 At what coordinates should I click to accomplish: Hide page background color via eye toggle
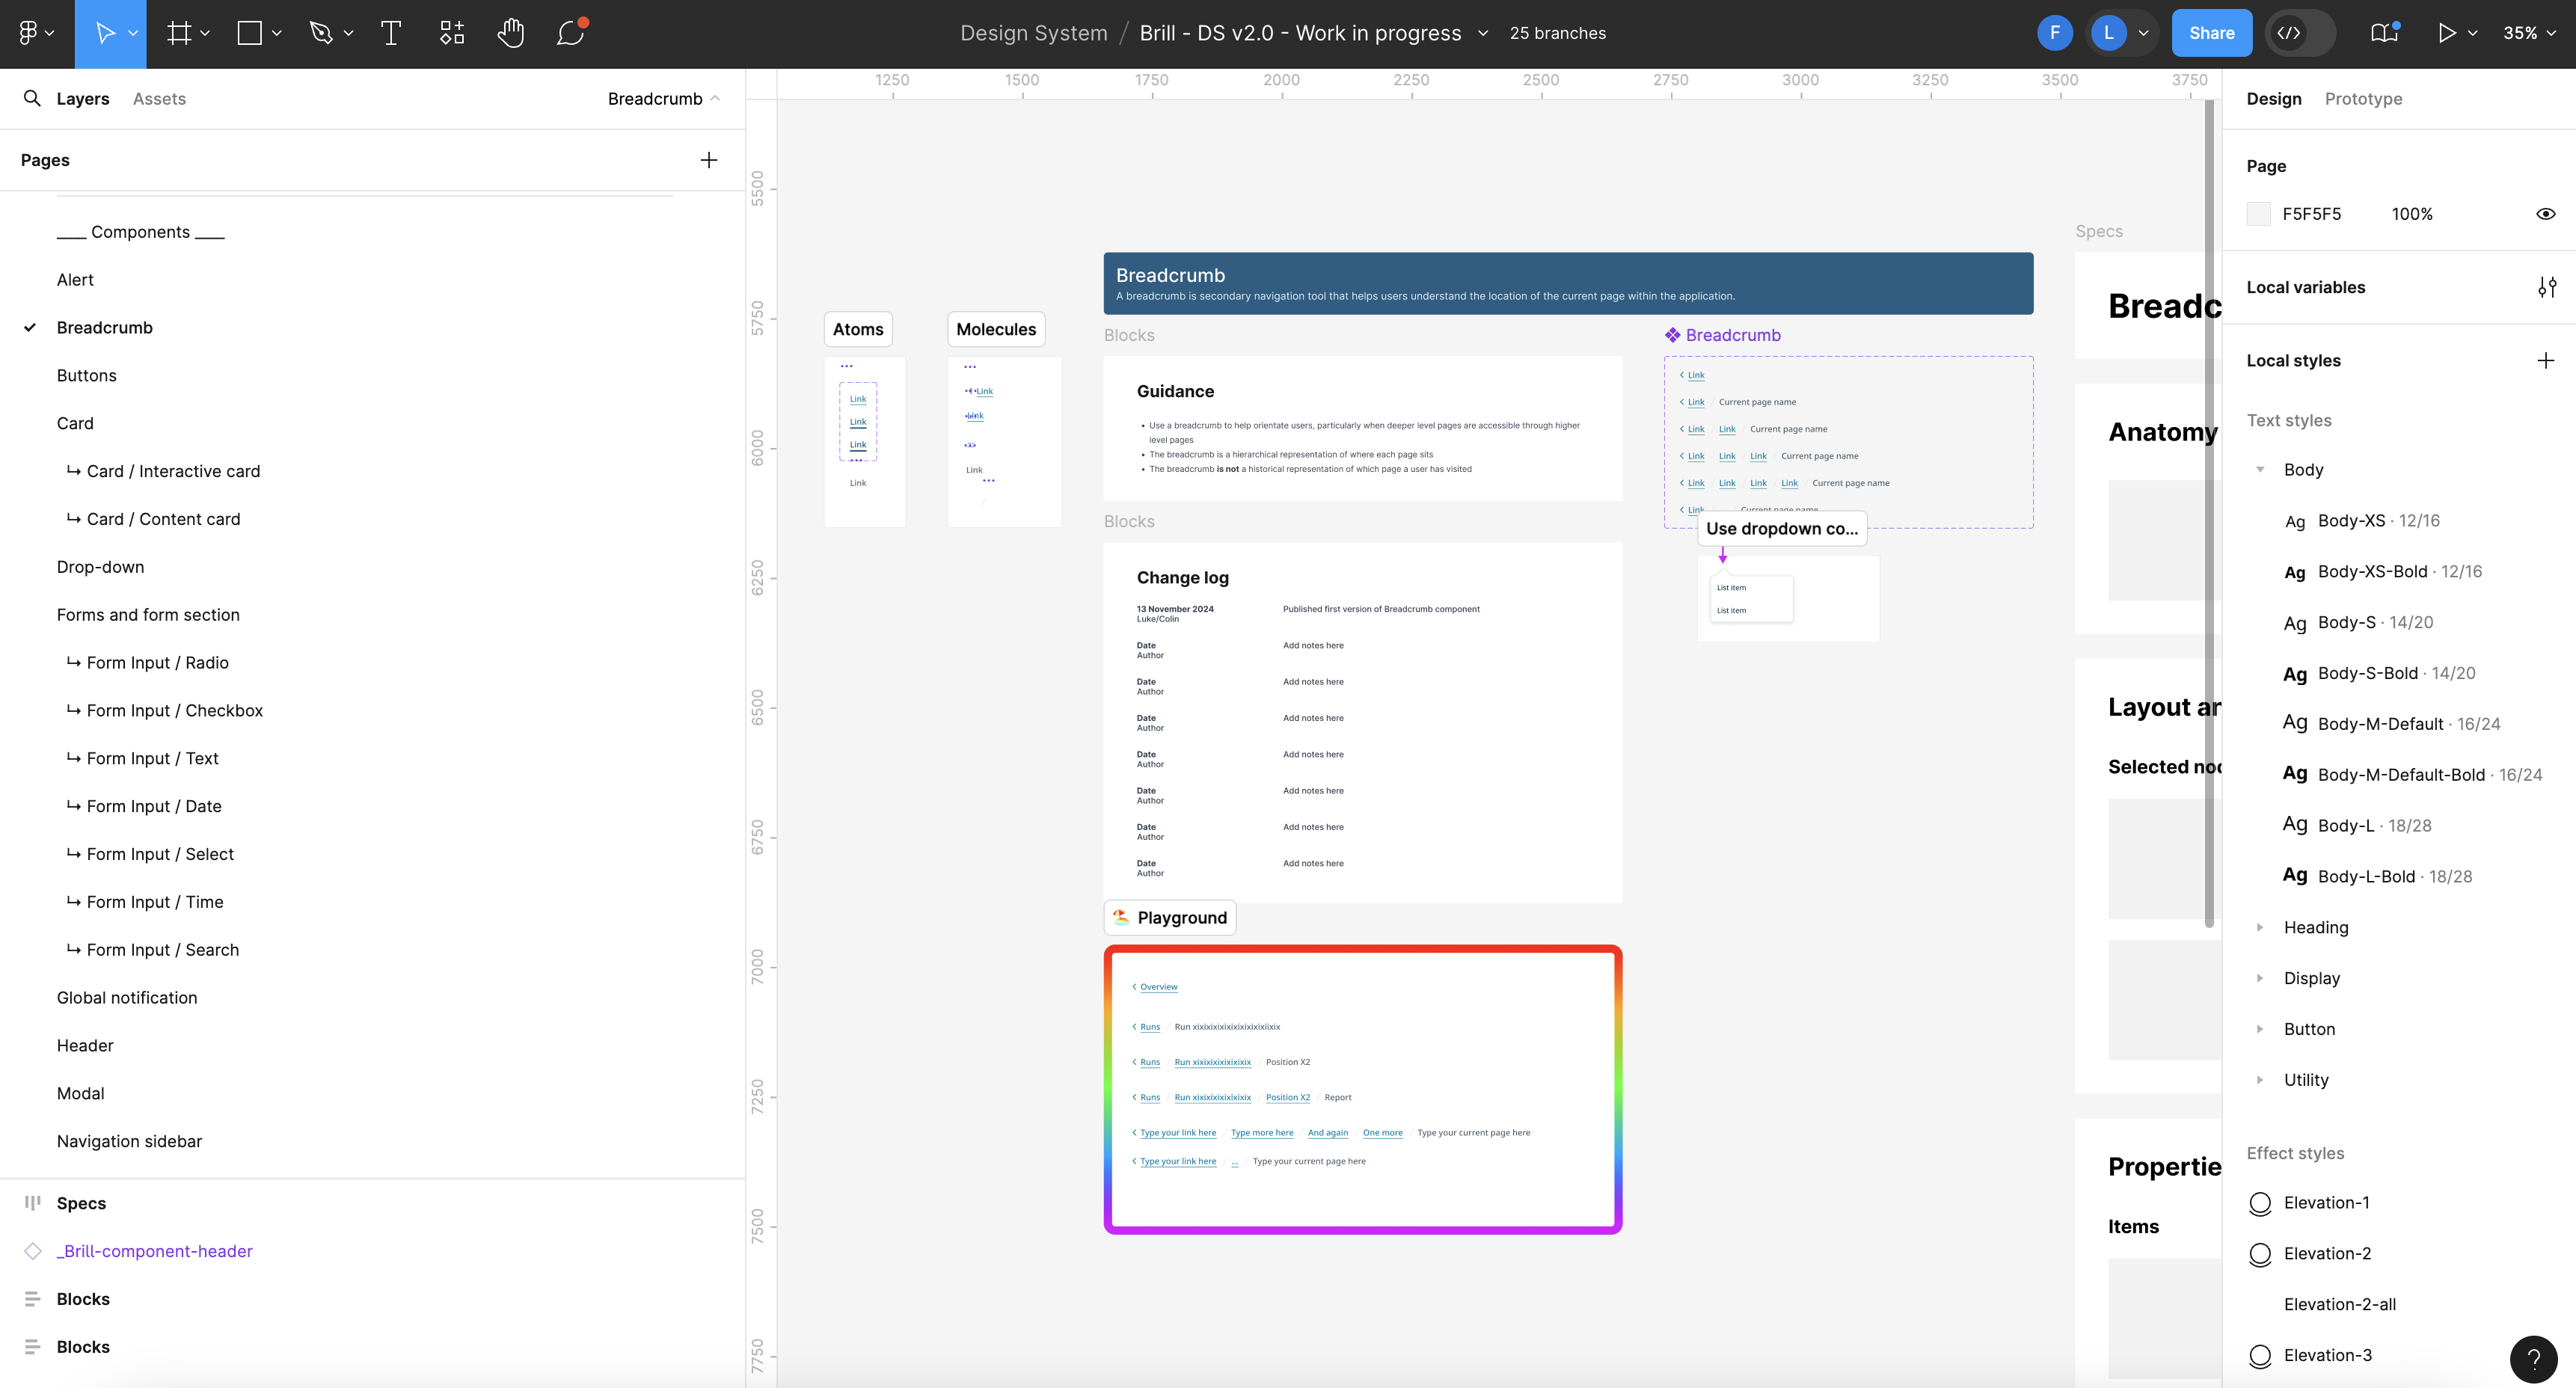point(2546,213)
